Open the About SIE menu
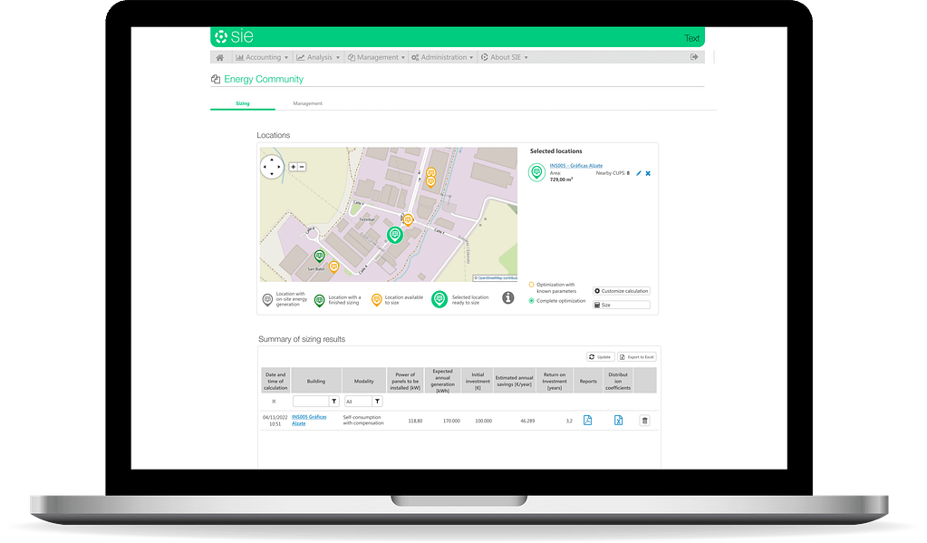Image resolution: width=927 pixels, height=543 pixels. coord(503,57)
